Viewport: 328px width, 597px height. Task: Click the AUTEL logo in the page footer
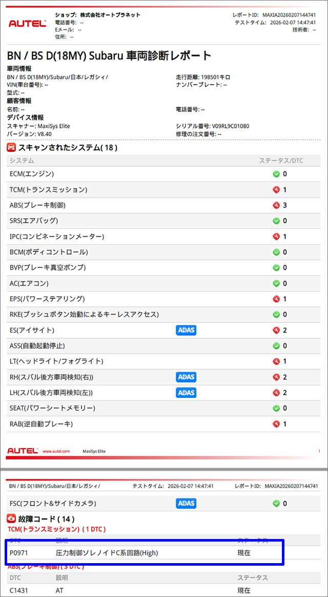pos(23,451)
